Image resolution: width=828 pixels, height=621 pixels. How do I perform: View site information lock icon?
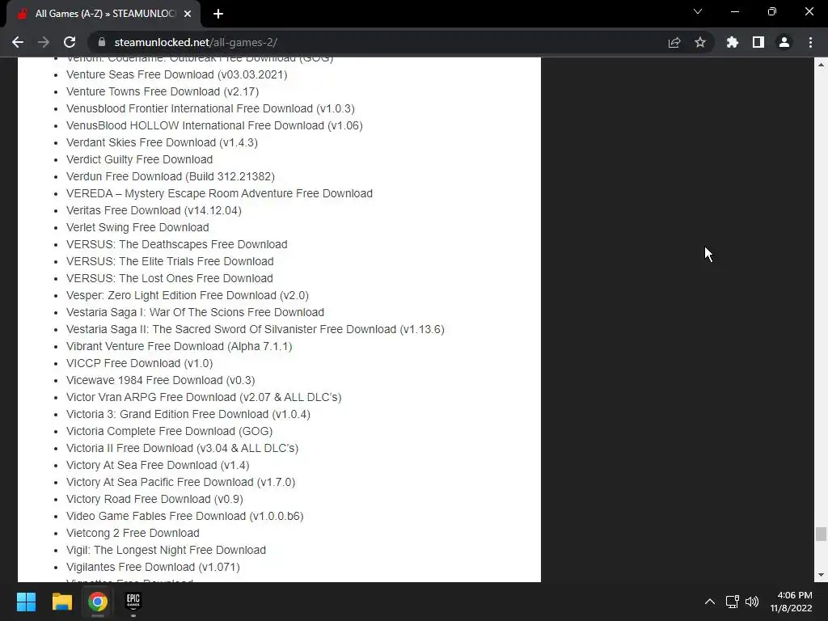point(102,42)
